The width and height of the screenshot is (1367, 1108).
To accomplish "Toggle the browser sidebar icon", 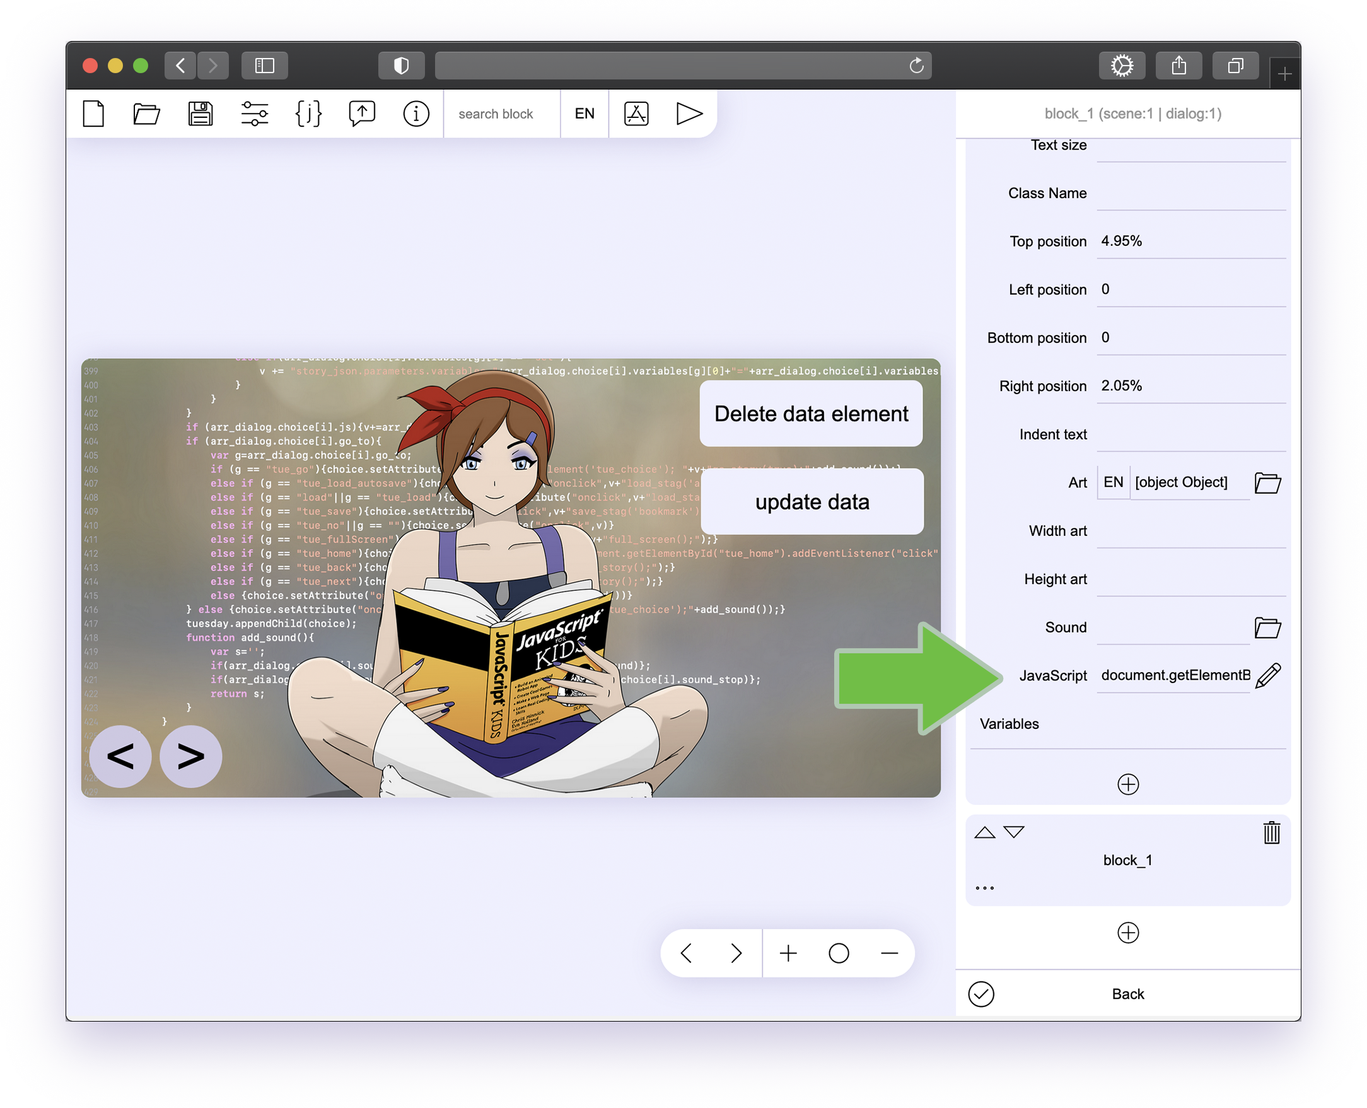I will [x=264, y=66].
